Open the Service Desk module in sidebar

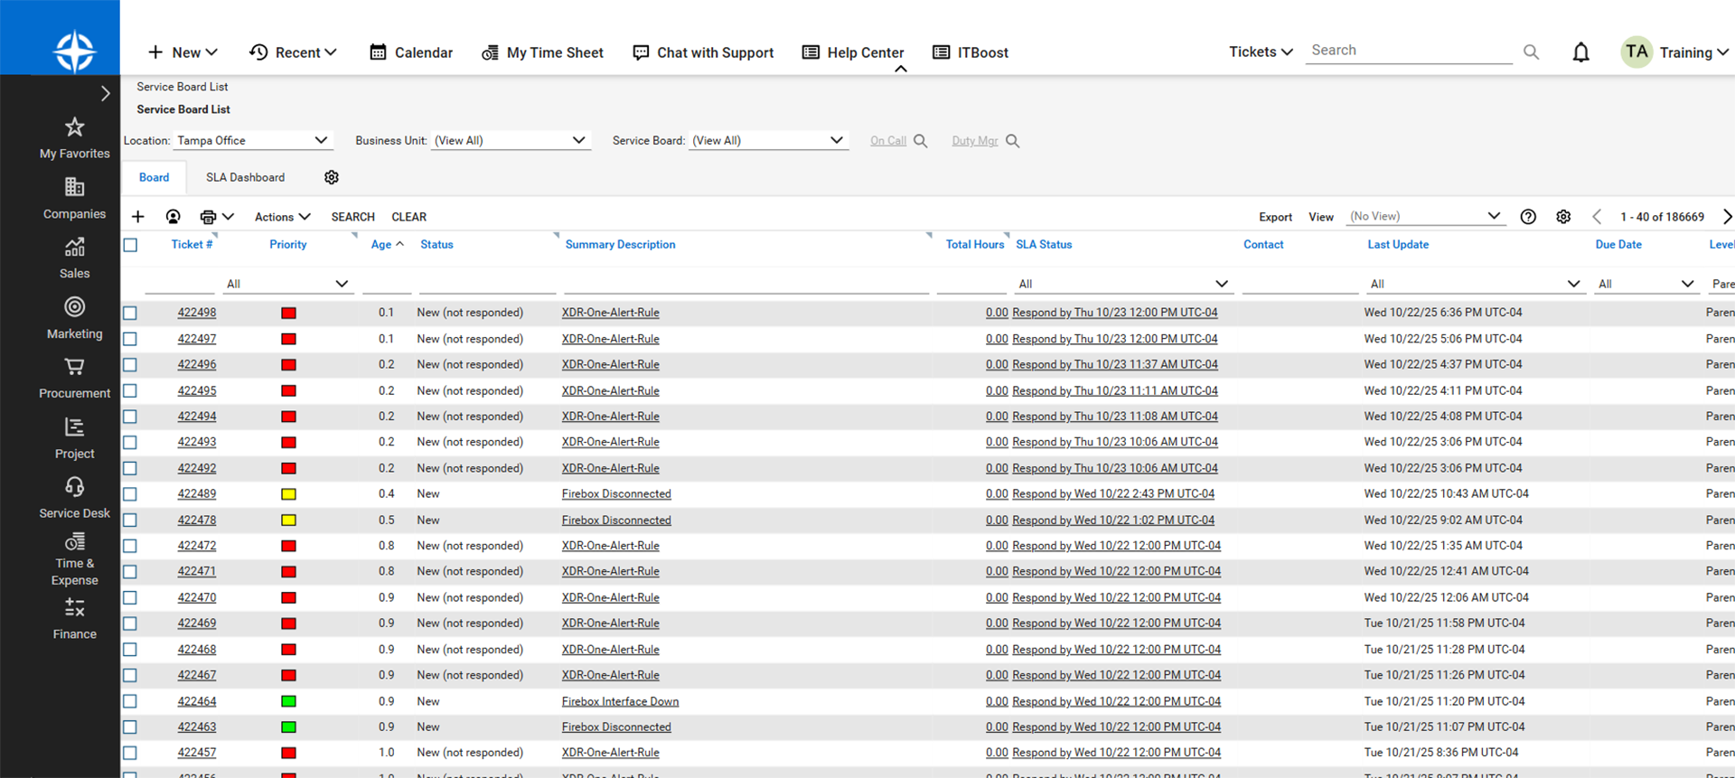click(x=74, y=498)
